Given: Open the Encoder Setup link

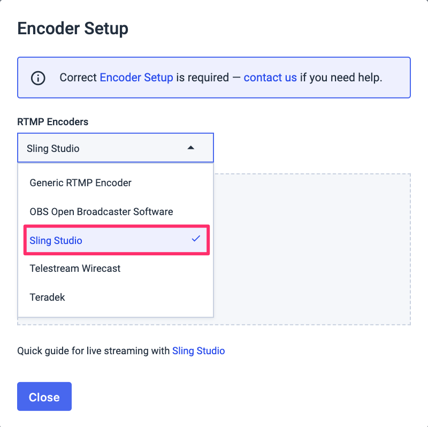Looking at the screenshot, I should pos(136,78).
